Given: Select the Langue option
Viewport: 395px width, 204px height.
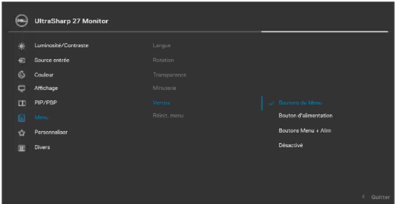Looking at the screenshot, I should pyautogui.click(x=161, y=46).
